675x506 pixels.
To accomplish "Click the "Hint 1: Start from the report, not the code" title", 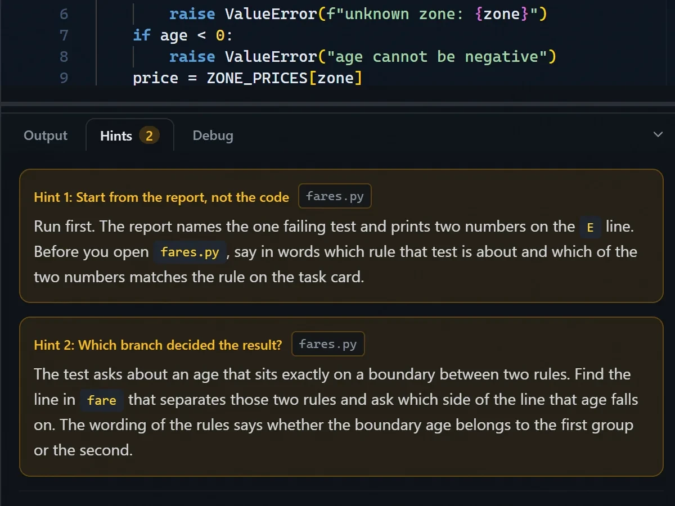I will pos(161,197).
